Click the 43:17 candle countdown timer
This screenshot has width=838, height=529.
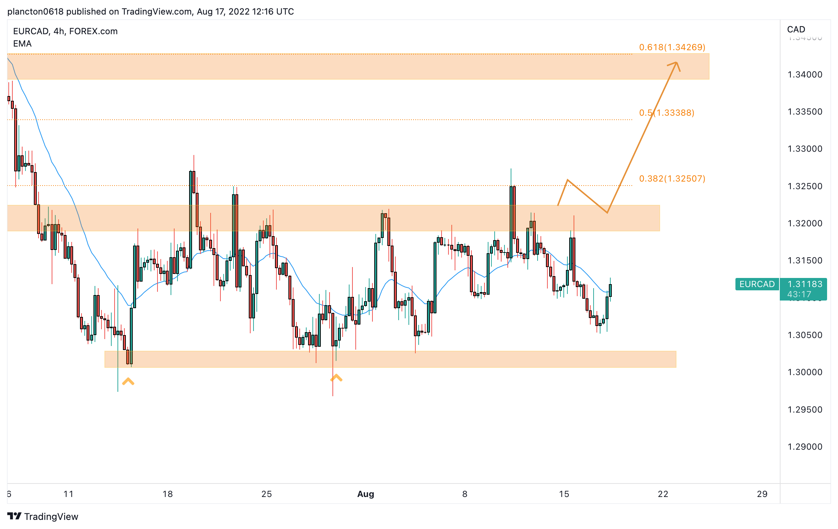(x=799, y=294)
